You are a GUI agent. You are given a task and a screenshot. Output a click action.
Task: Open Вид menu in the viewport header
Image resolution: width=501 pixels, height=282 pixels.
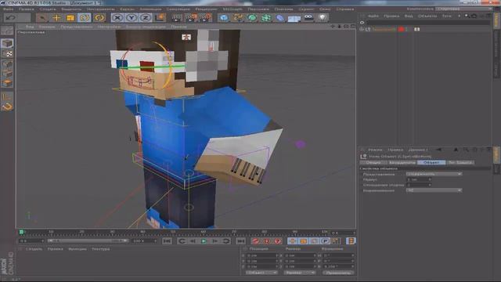point(30,27)
